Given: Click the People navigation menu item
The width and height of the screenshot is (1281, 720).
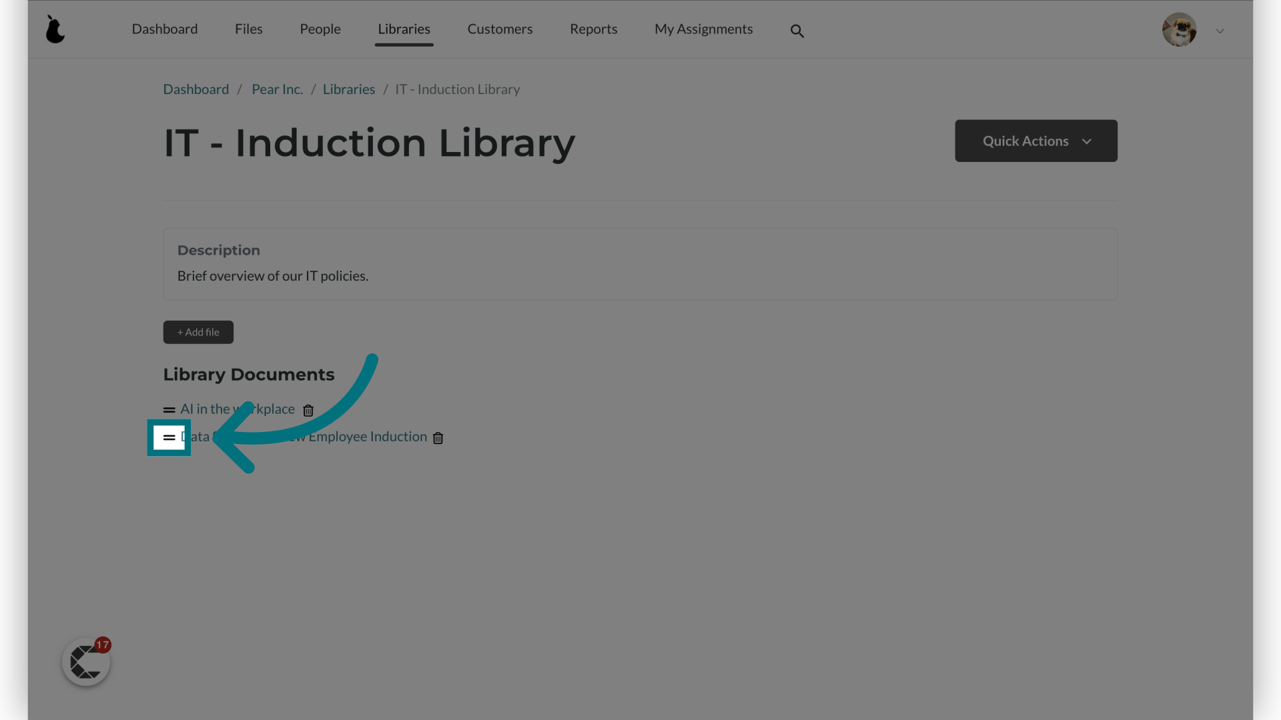Looking at the screenshot, I should click(320, 29).
